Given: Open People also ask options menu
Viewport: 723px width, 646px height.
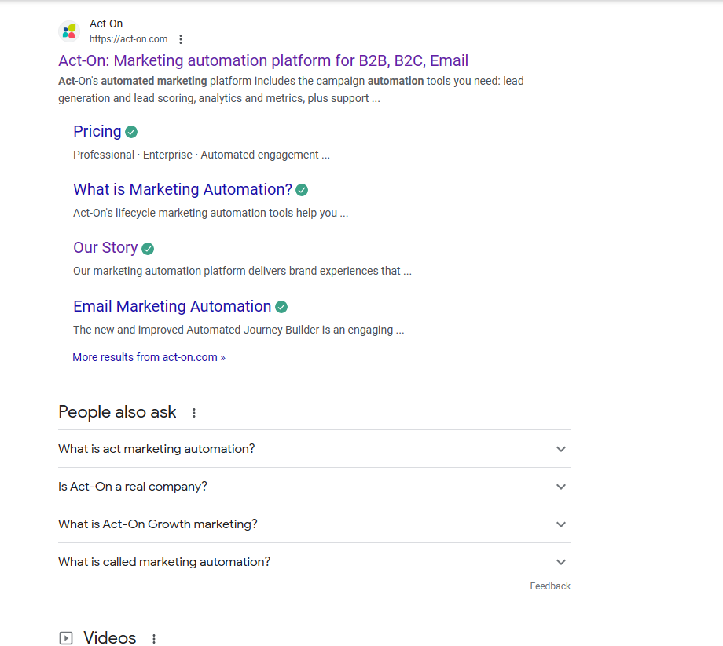Looking at the screenshot, I should [194, 413].
